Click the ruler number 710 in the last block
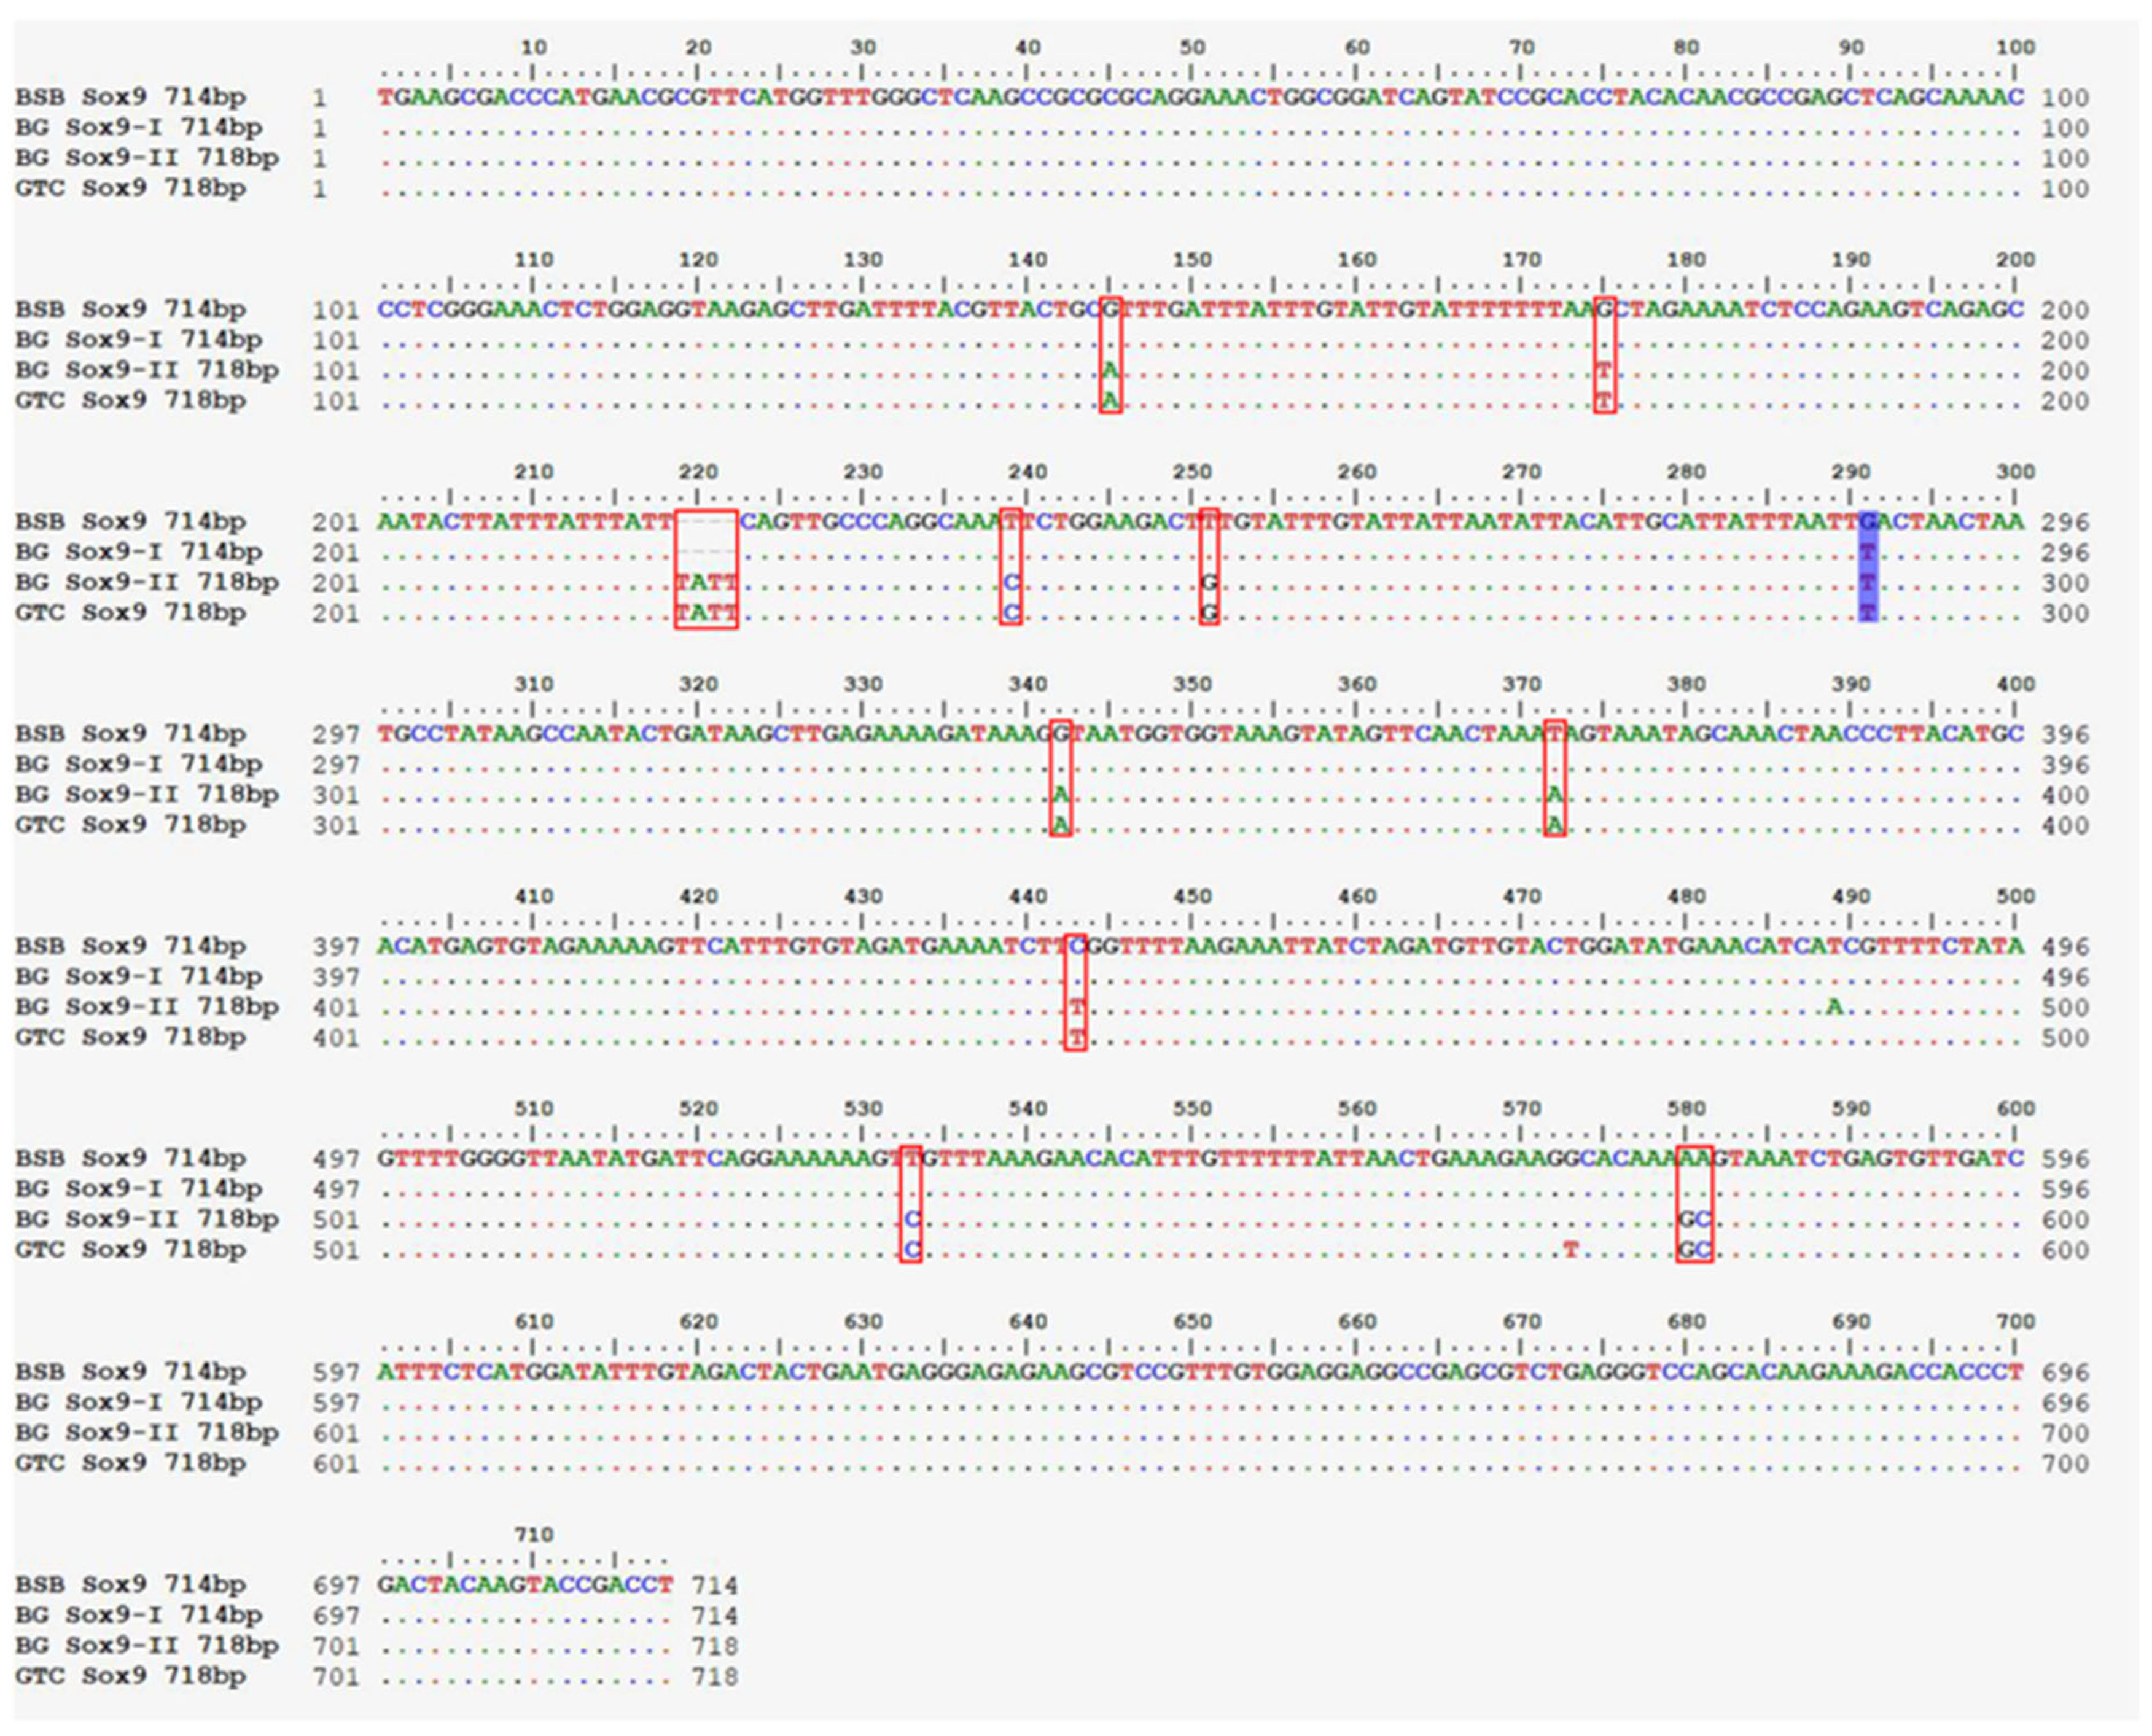The height and width of the screenshot is (1736, 2152). click(x=533, y=1534)
